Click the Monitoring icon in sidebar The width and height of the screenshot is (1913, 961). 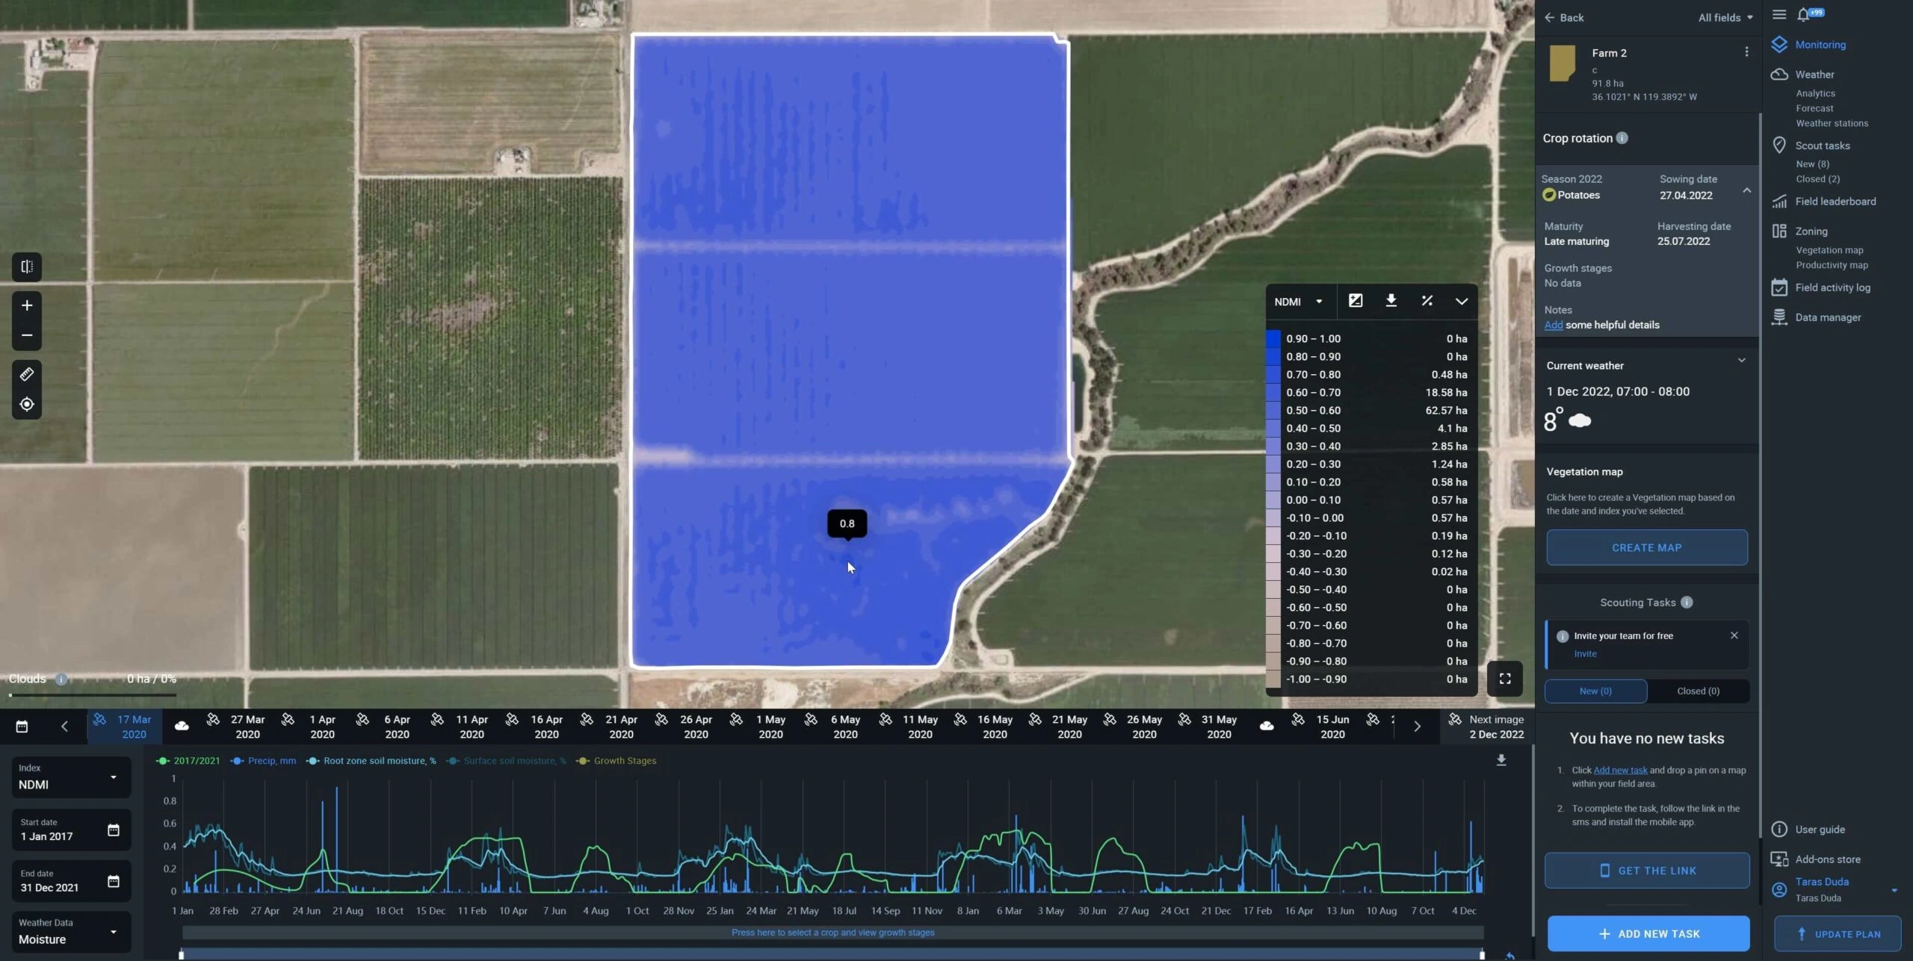[1781, 46]
